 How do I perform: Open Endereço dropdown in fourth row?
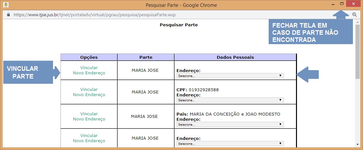pyautogui.click(x=230, y=144)
